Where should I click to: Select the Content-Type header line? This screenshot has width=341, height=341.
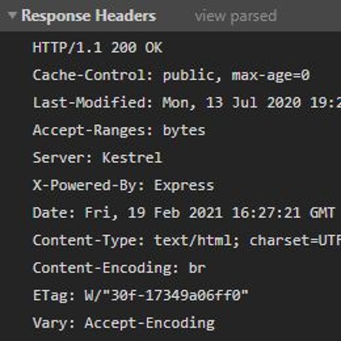[x=187, y=241]
